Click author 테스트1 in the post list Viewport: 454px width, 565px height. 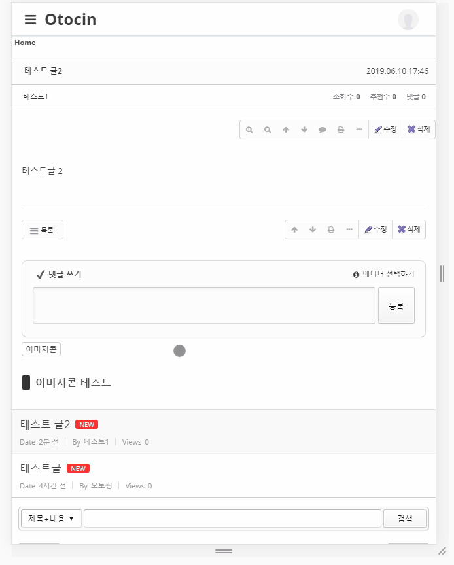(x=96, y=442)
